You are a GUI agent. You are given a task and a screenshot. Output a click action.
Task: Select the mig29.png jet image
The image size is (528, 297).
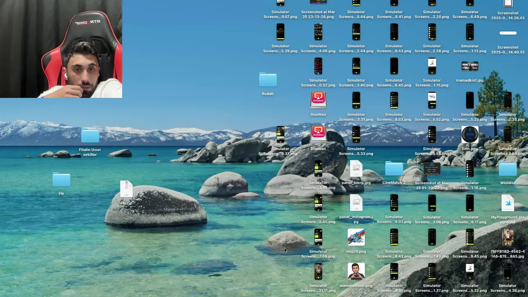356,237
